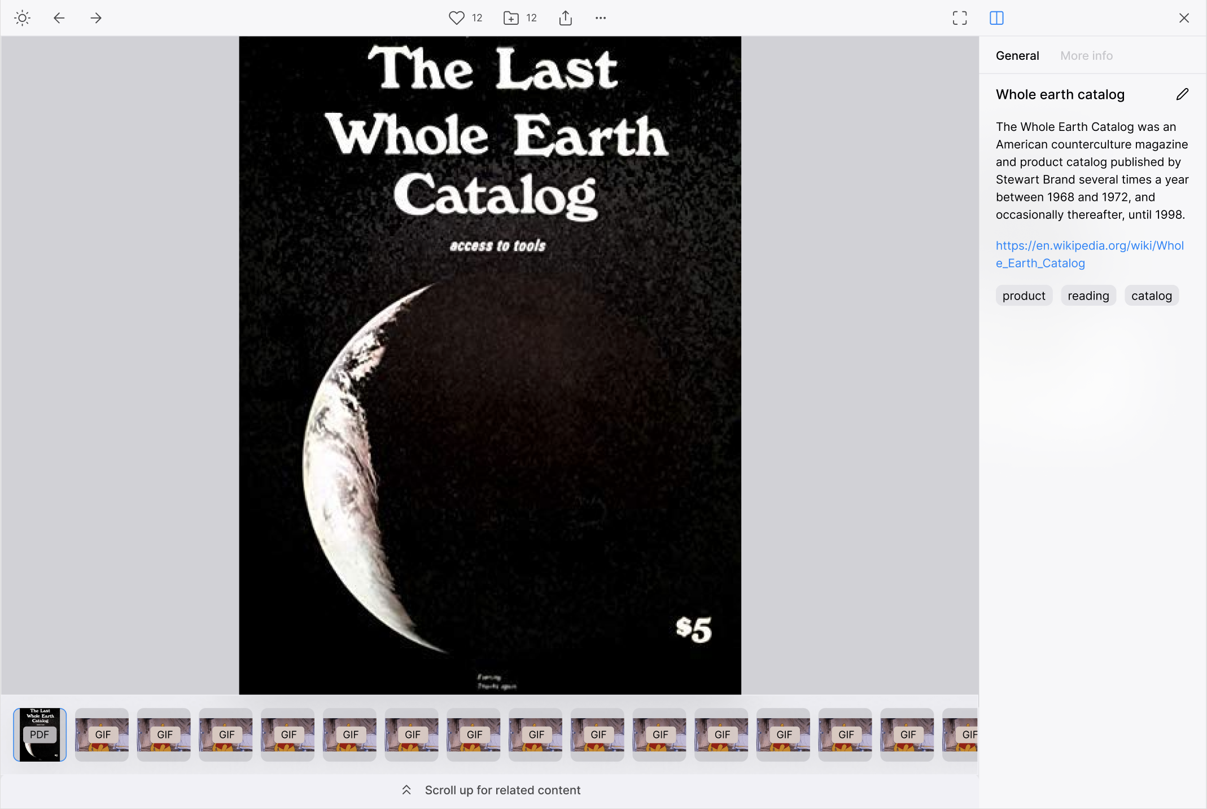This screenshot has width=1207, height=809.
Task: Click the Whole earth catalog title text
Action: coord(1060,94)
